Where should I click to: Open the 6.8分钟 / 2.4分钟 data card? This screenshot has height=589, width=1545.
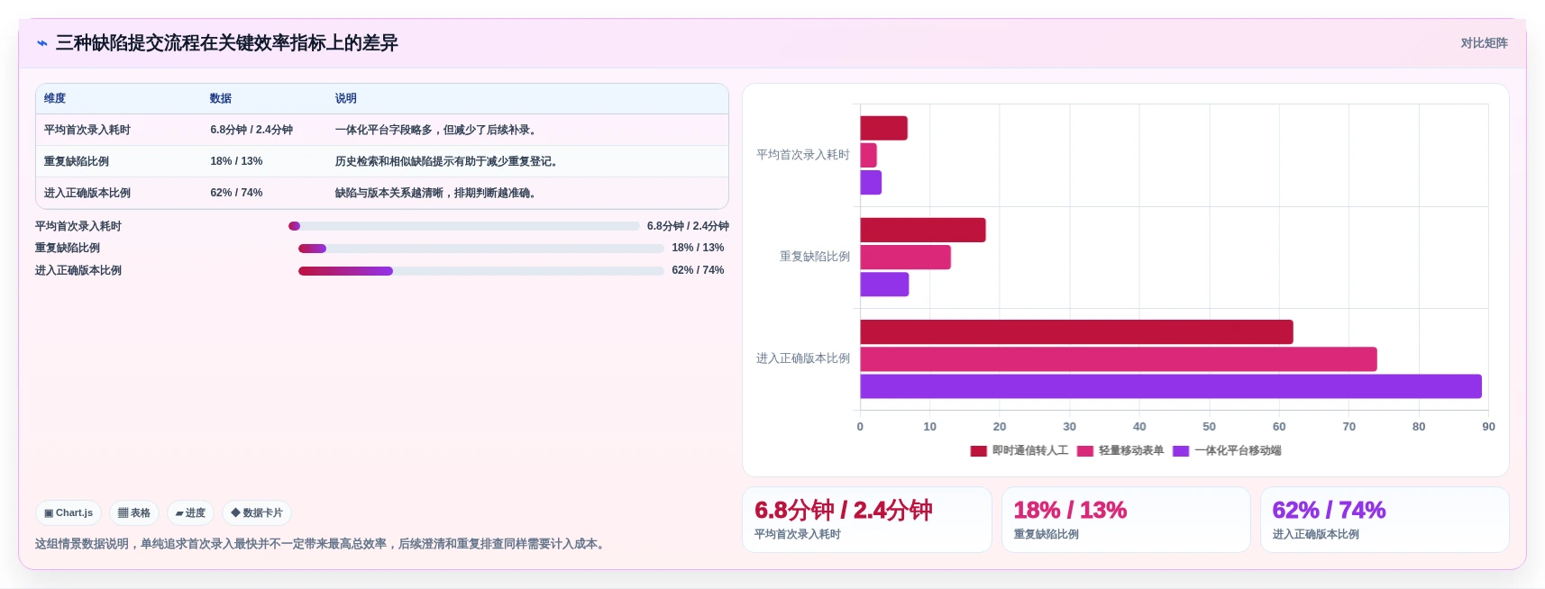866,520
